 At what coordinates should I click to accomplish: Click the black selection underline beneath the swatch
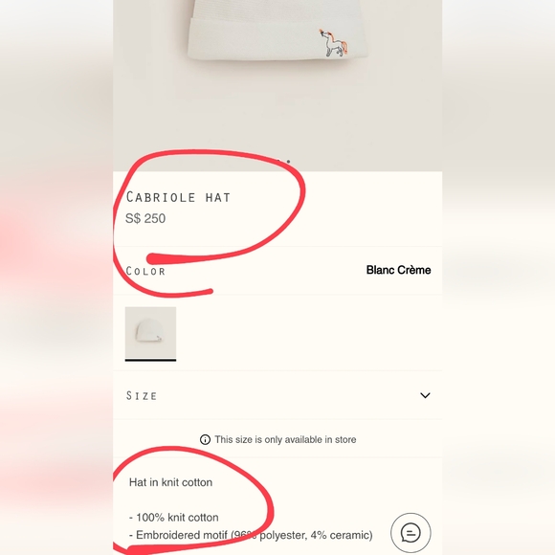point(150,361)
